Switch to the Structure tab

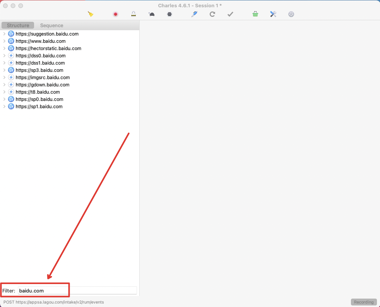click(x=18, y=25)
